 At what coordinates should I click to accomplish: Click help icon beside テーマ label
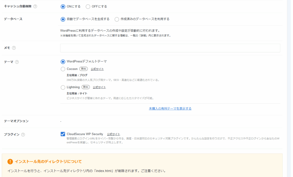[17, 62]
